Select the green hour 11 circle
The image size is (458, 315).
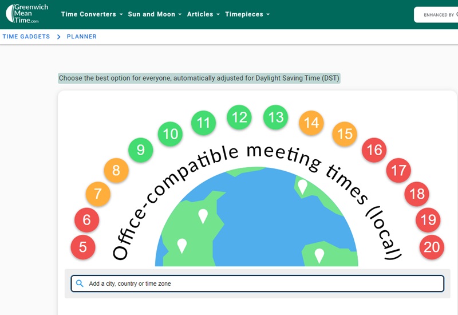(203, 123)
